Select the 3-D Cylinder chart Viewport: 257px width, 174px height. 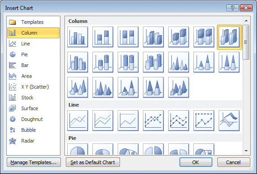[153, 62]
